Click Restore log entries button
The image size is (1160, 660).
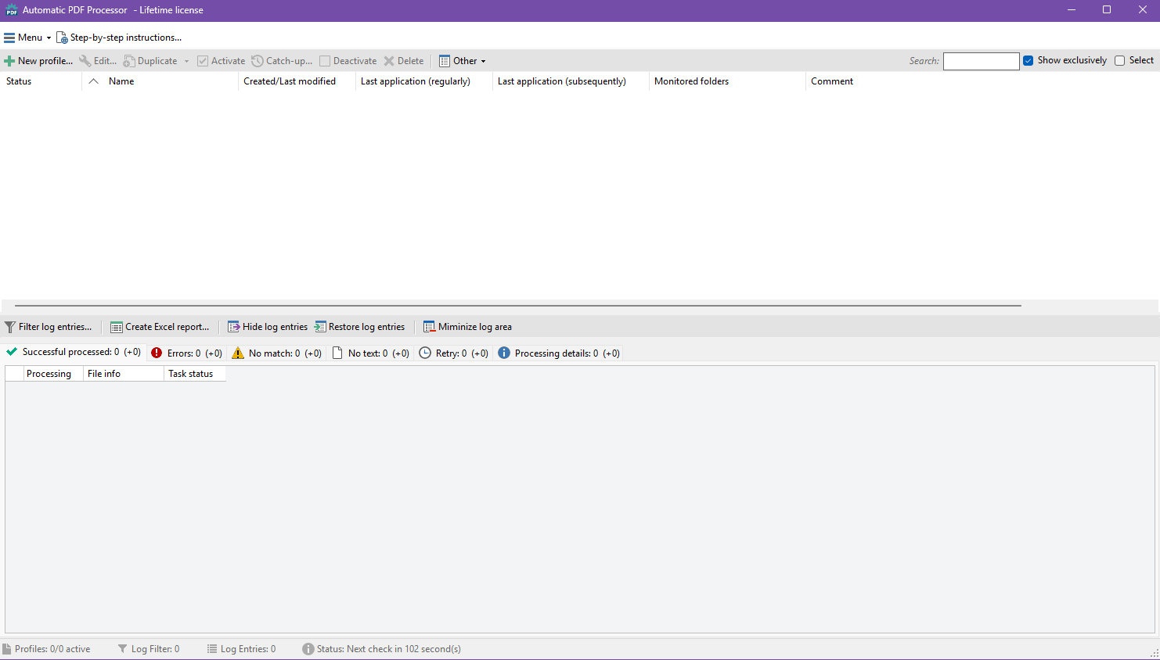360,327
